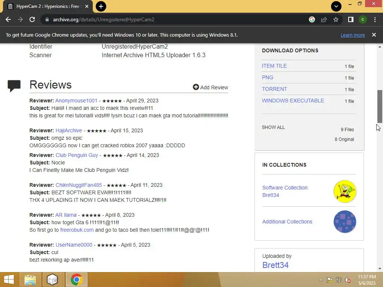Image resolution: width=383 pixels, height=287 pixels.
Task: Open reviewer HajiArchive profile
Action: [69, 130]
